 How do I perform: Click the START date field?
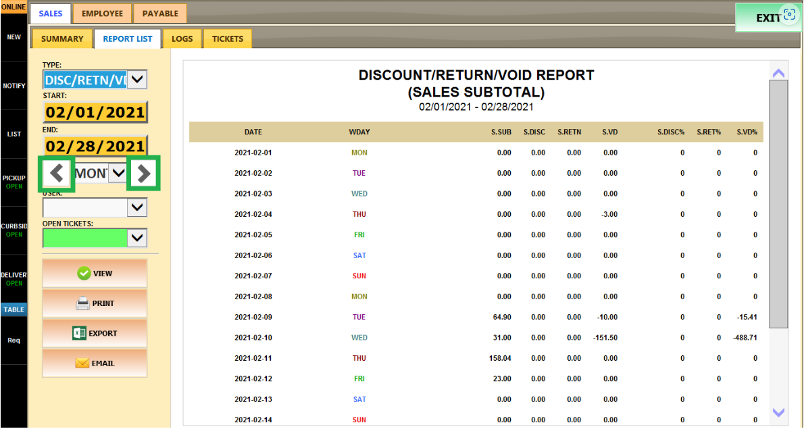click(95, 112)
